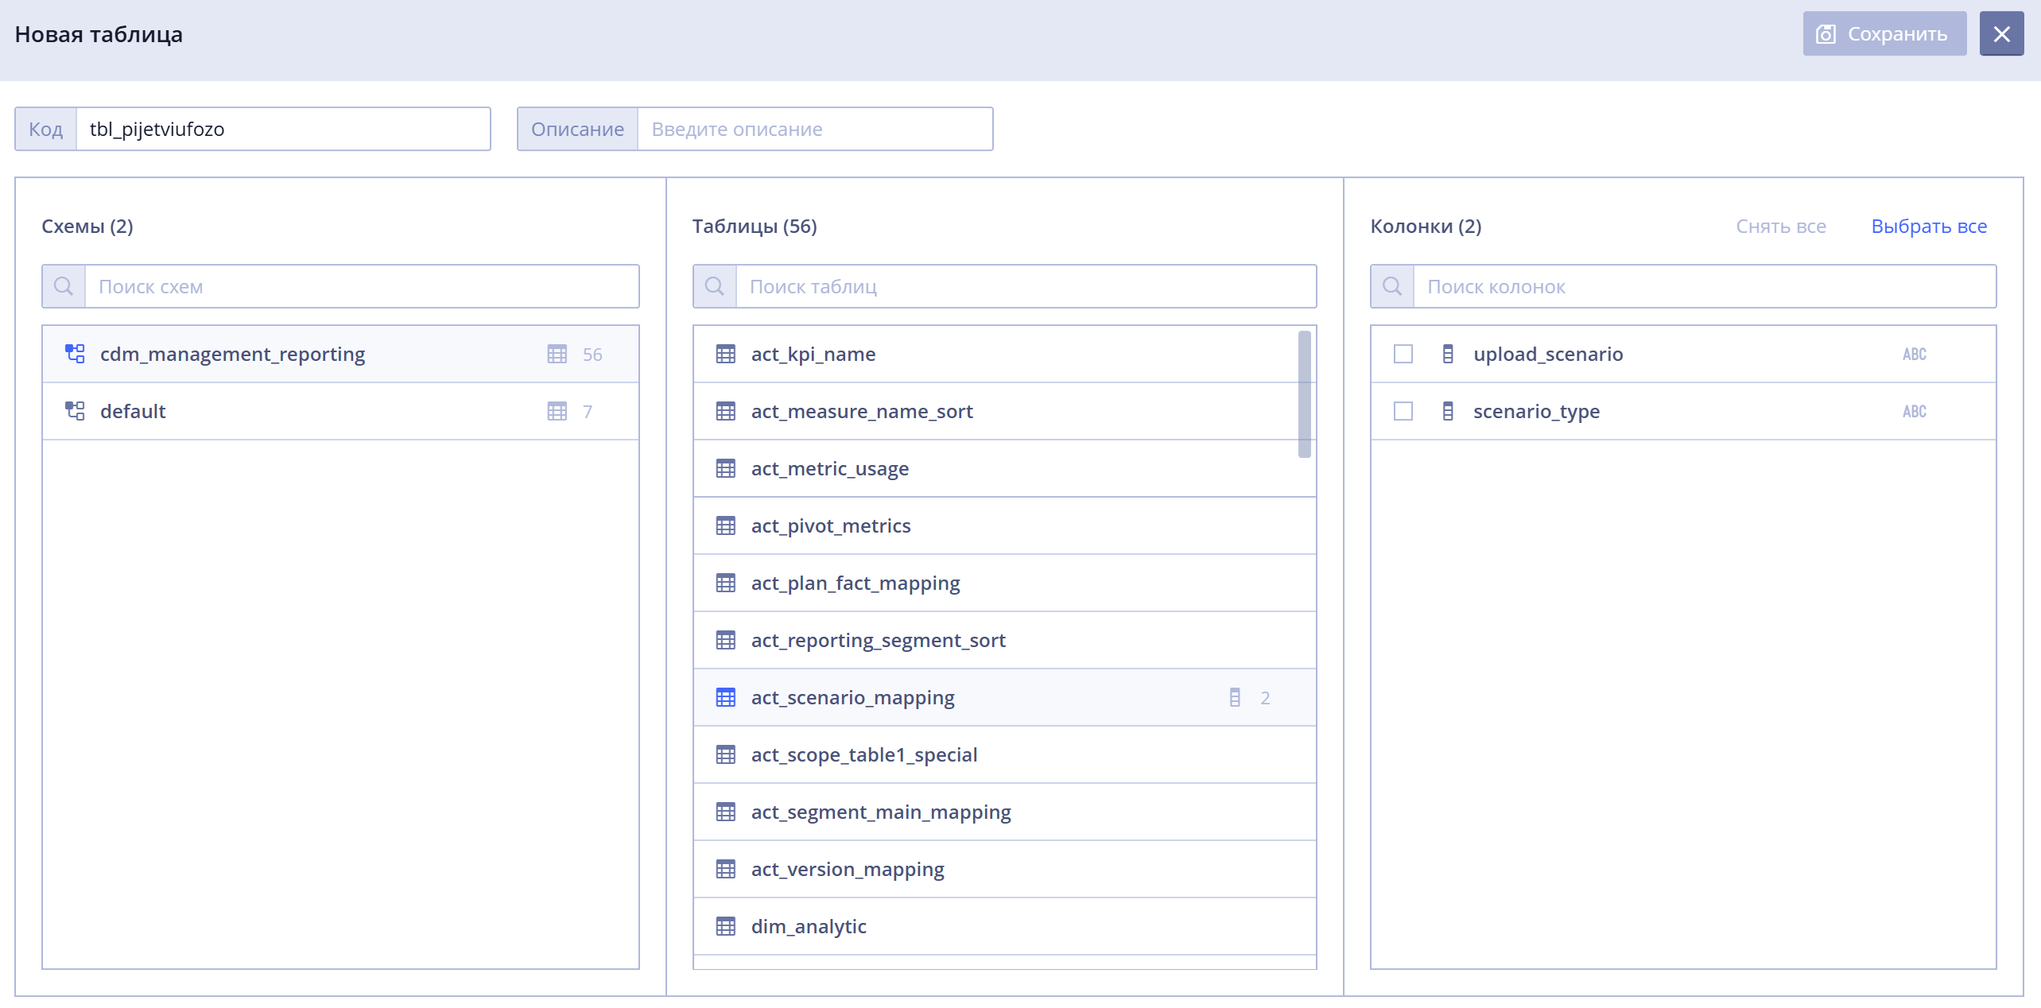Click the tables list scrollbar thumb
Screen dimensions: 2041x1008
[1304, 394]
